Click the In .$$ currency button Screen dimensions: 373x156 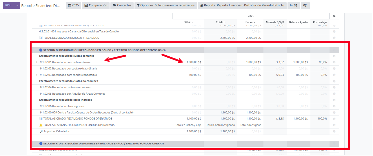tap(294, 5)
